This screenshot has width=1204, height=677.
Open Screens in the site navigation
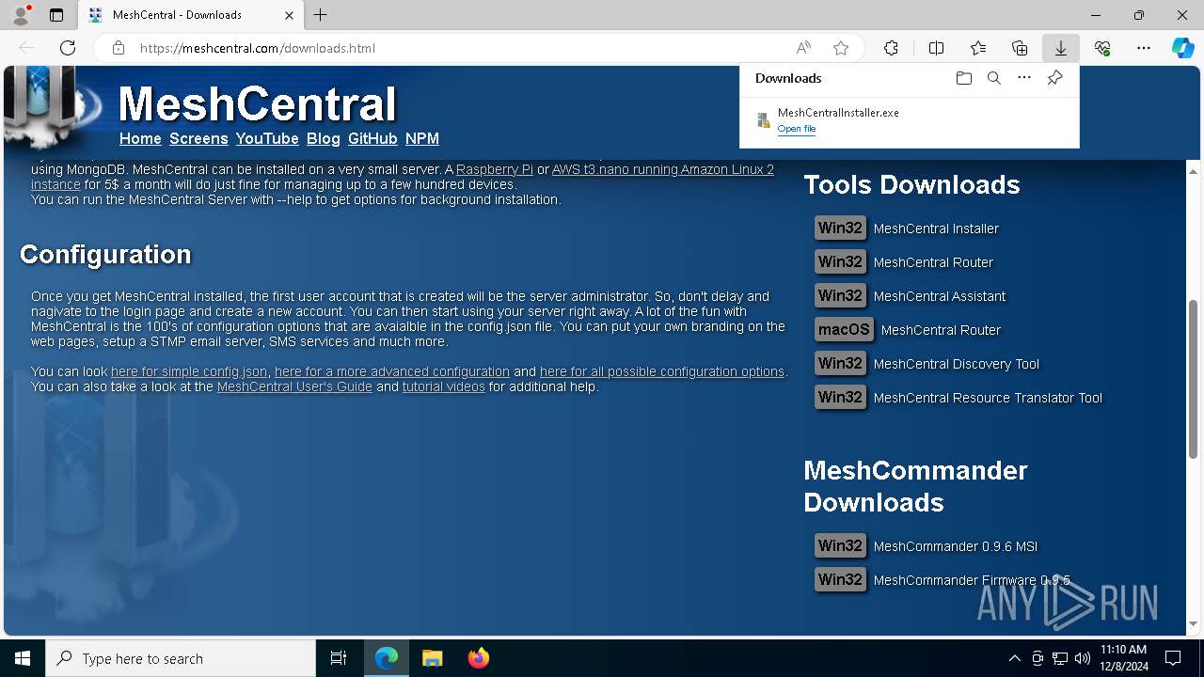click(198, 138)
